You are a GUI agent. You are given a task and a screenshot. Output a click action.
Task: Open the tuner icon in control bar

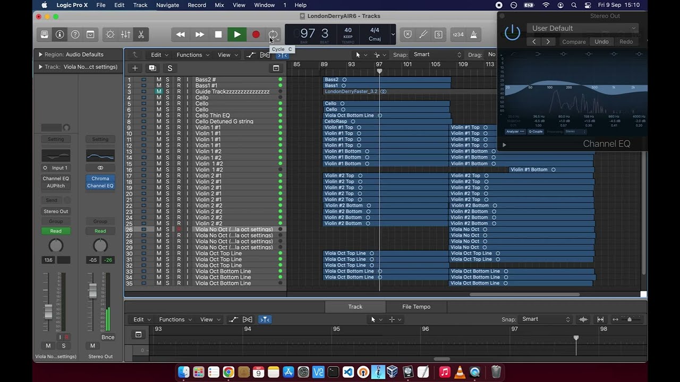click(x=423, y=34)
